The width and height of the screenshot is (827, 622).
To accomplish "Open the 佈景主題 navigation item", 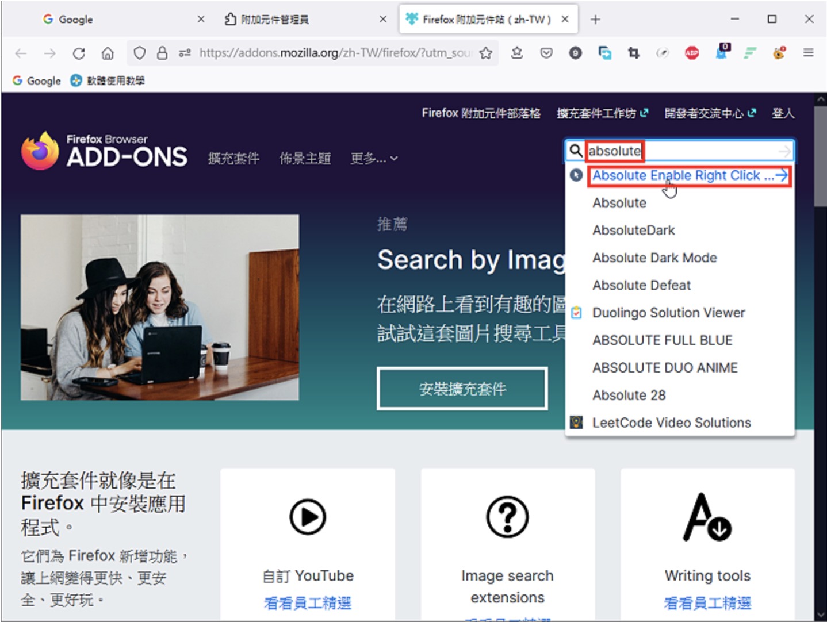I will pyautogui.click(x=305, y=158).
